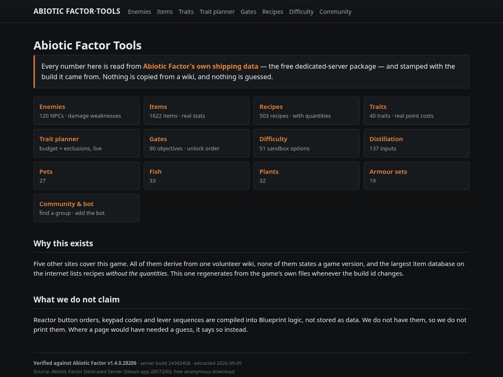The image size is (503, 377).
Task: Follow the 'Abiotic Factor's own shipping data' link
Action: click(201, 66)
